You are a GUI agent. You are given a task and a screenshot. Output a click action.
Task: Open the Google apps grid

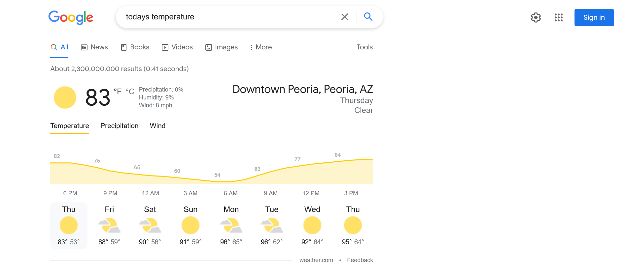click(559, 17)
